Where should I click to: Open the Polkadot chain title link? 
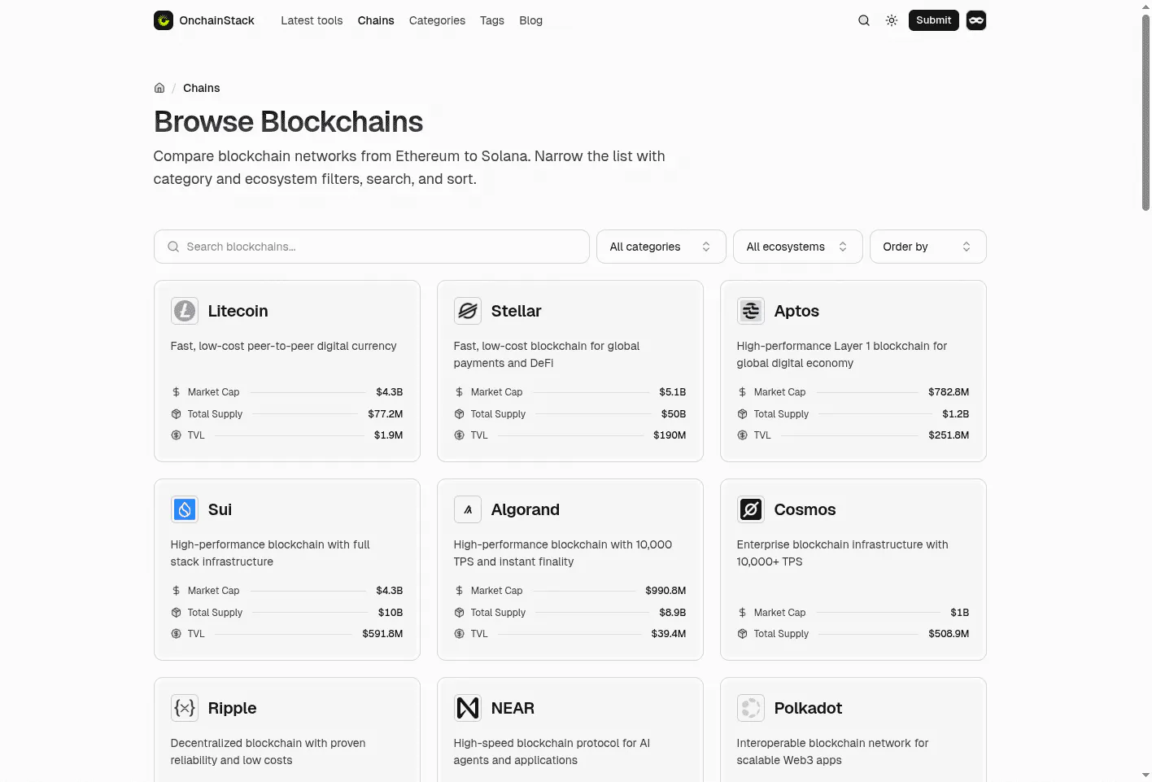(808, 708)
